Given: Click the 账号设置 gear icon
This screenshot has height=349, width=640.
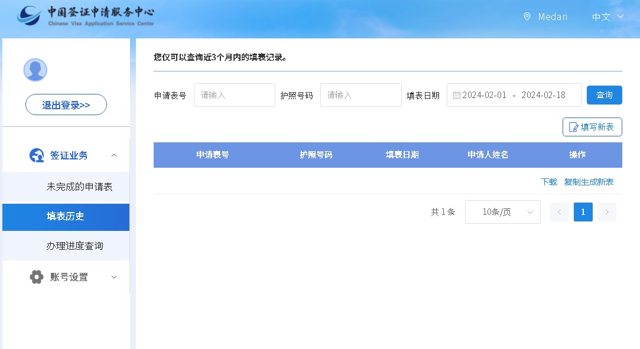Looking at the screenshot, I should (37, 277).
